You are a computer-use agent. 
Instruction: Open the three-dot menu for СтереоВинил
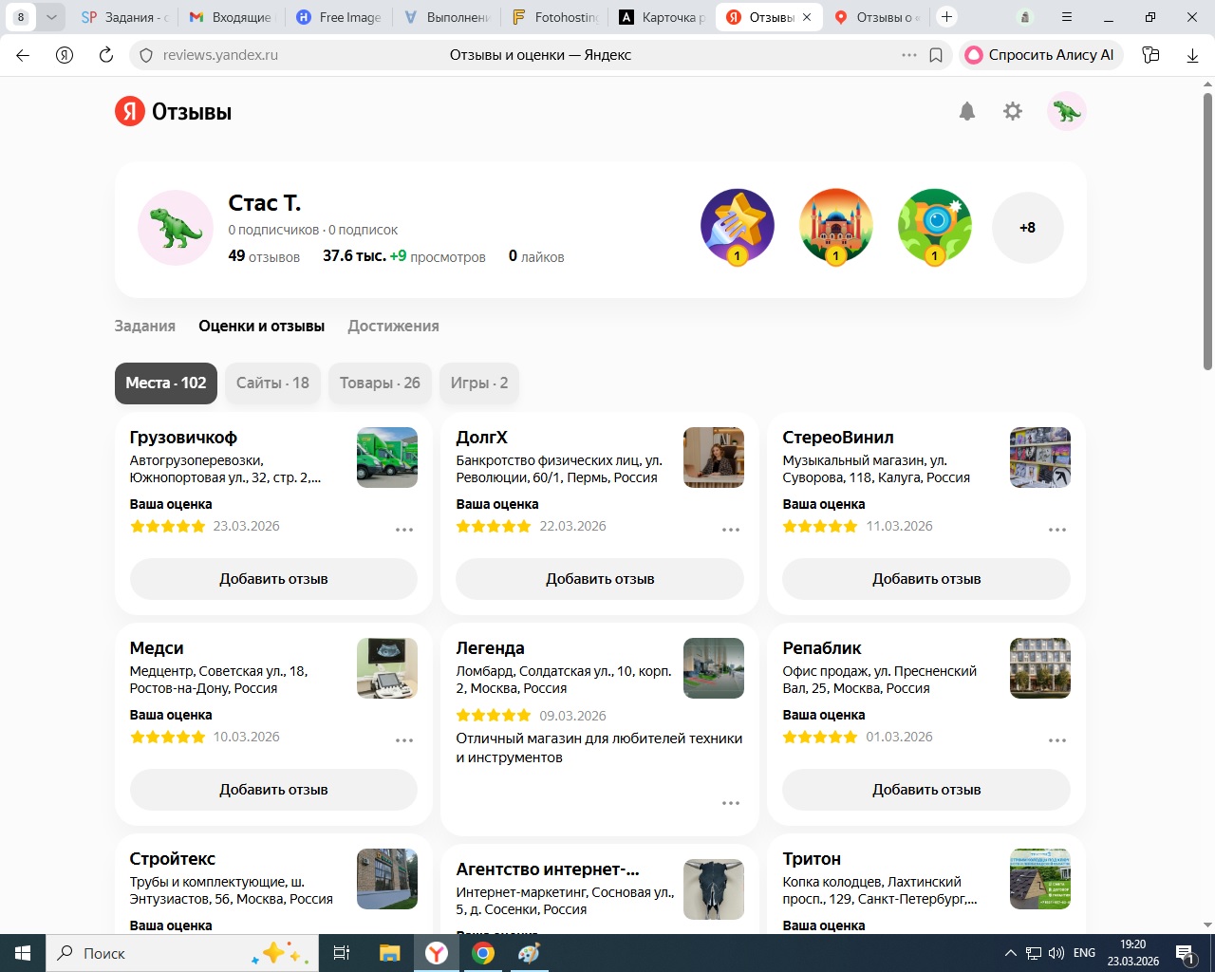tap(1057, 530)
